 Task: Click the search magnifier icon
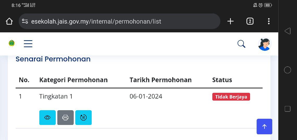click(242, 44)
